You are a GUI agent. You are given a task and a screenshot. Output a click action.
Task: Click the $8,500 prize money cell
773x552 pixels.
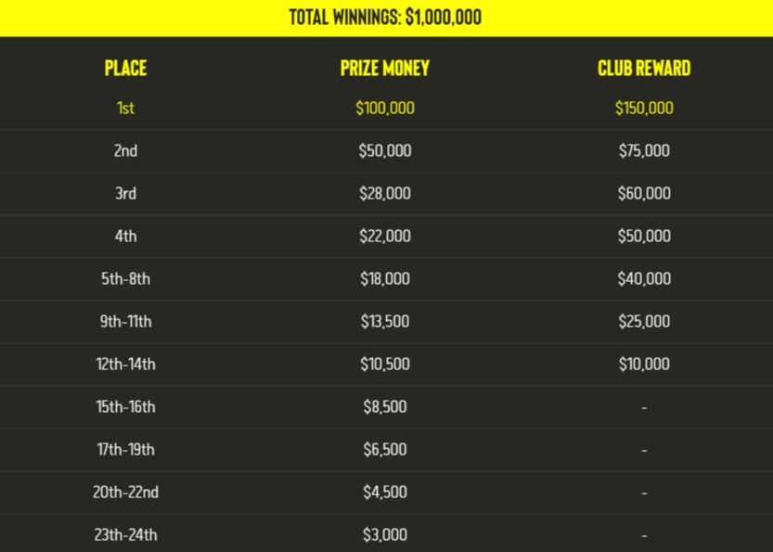point(385,407)
